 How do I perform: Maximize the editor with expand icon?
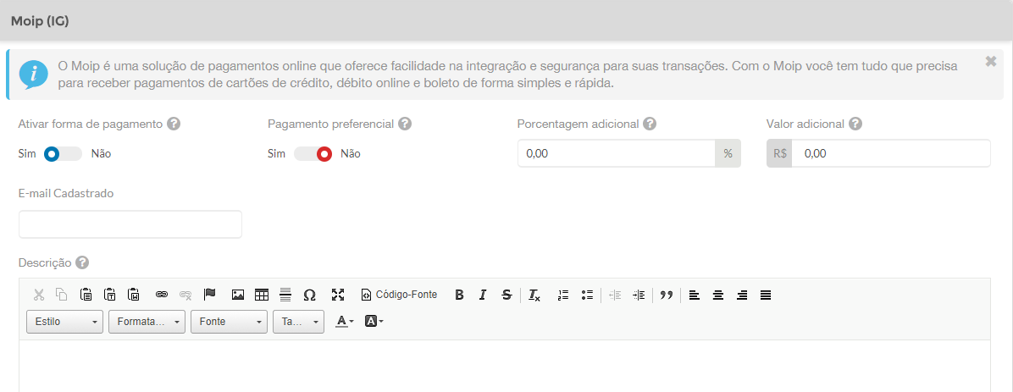[338, 295]
